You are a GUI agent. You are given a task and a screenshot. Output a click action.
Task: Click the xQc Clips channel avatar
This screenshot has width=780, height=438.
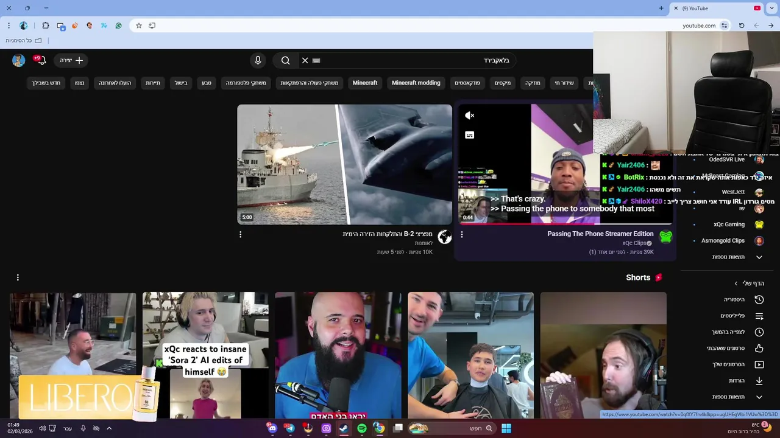[665, 237]
